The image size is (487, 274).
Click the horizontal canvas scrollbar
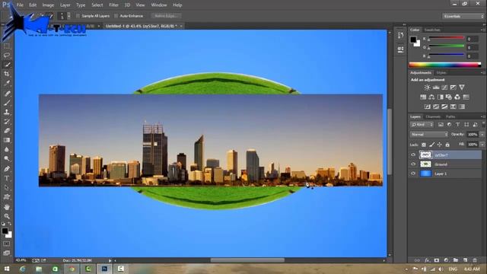tap(247, 260)
